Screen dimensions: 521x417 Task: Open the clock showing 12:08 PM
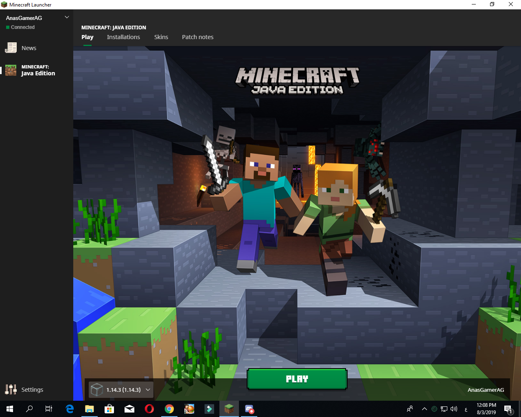click(x=486, y=409)
